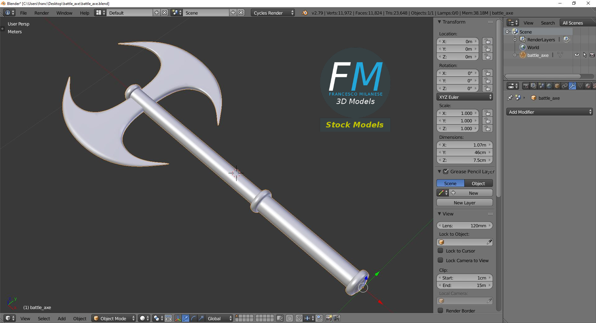
Task: Open the Material properties tab
Action: click(x=588, y=86)
